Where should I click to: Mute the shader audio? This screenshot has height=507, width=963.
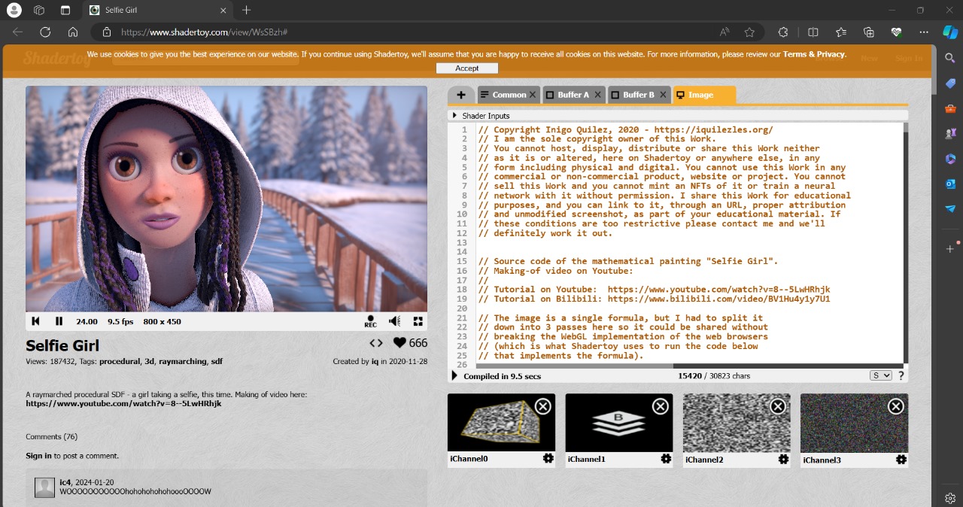coord(394,321)
